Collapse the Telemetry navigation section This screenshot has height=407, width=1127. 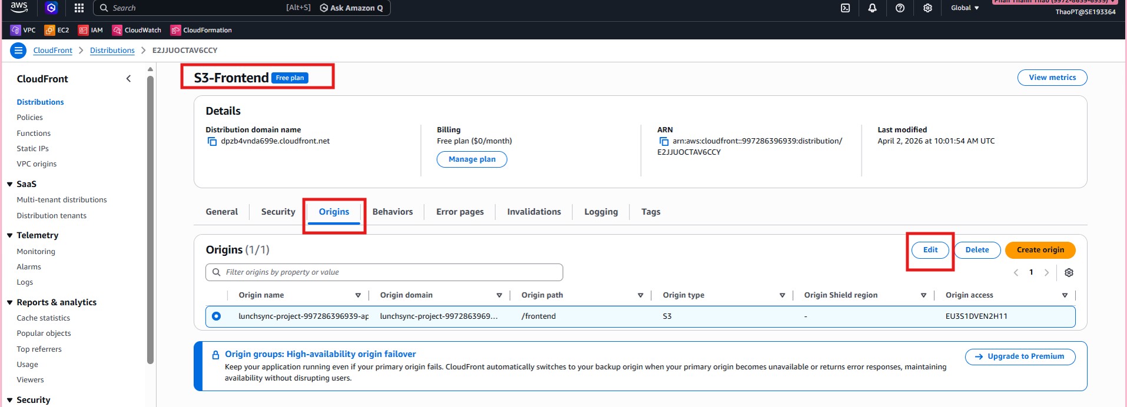tap(10, 235)
